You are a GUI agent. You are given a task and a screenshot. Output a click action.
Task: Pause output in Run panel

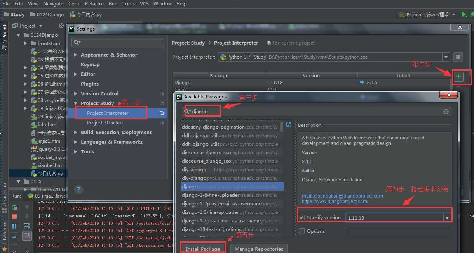14,226
